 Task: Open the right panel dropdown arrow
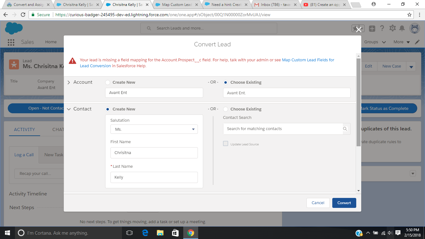tap(413, 174)
